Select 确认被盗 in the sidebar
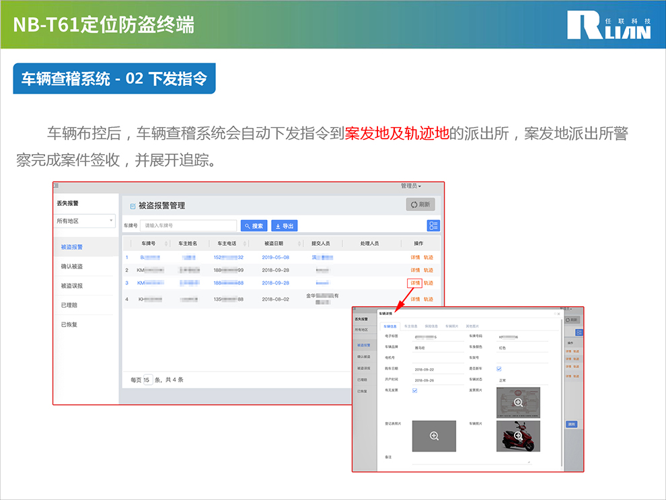This screenshot has width=666, height=500. point(72,266)
